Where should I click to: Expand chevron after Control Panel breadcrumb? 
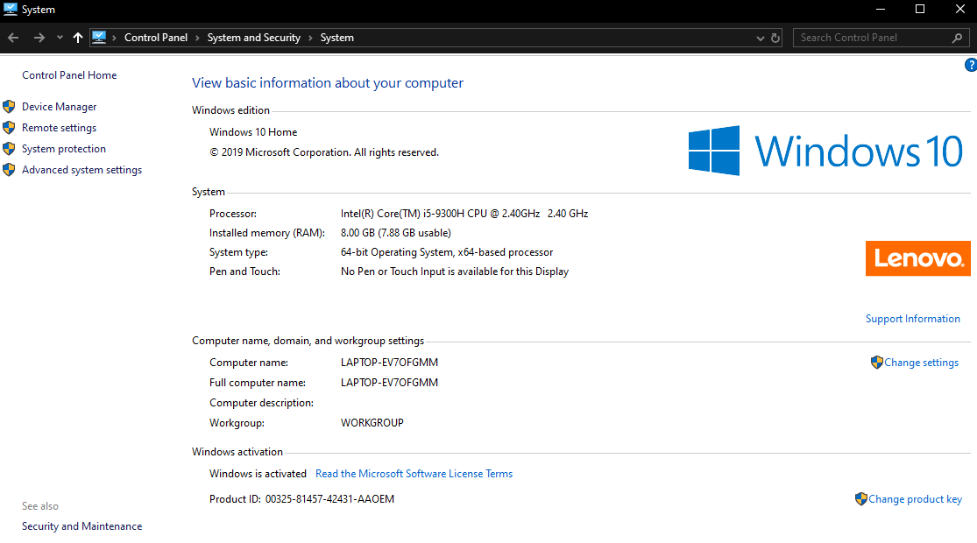(x=197, y=38)
